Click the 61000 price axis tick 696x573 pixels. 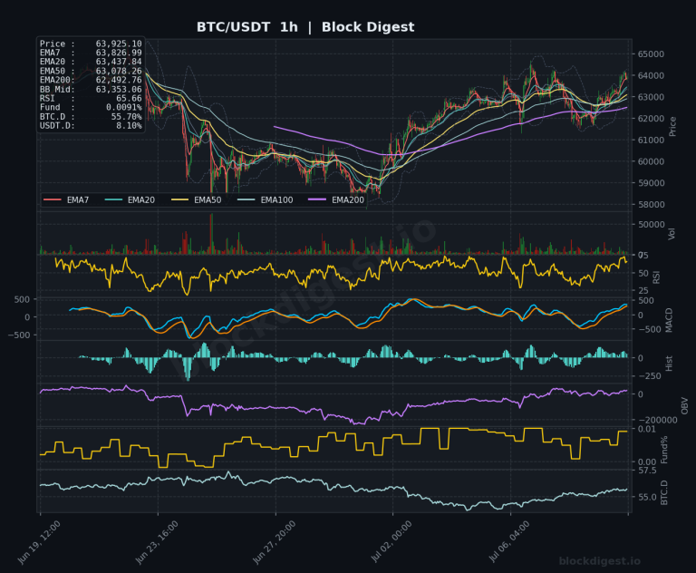click(x=652, y=140)
